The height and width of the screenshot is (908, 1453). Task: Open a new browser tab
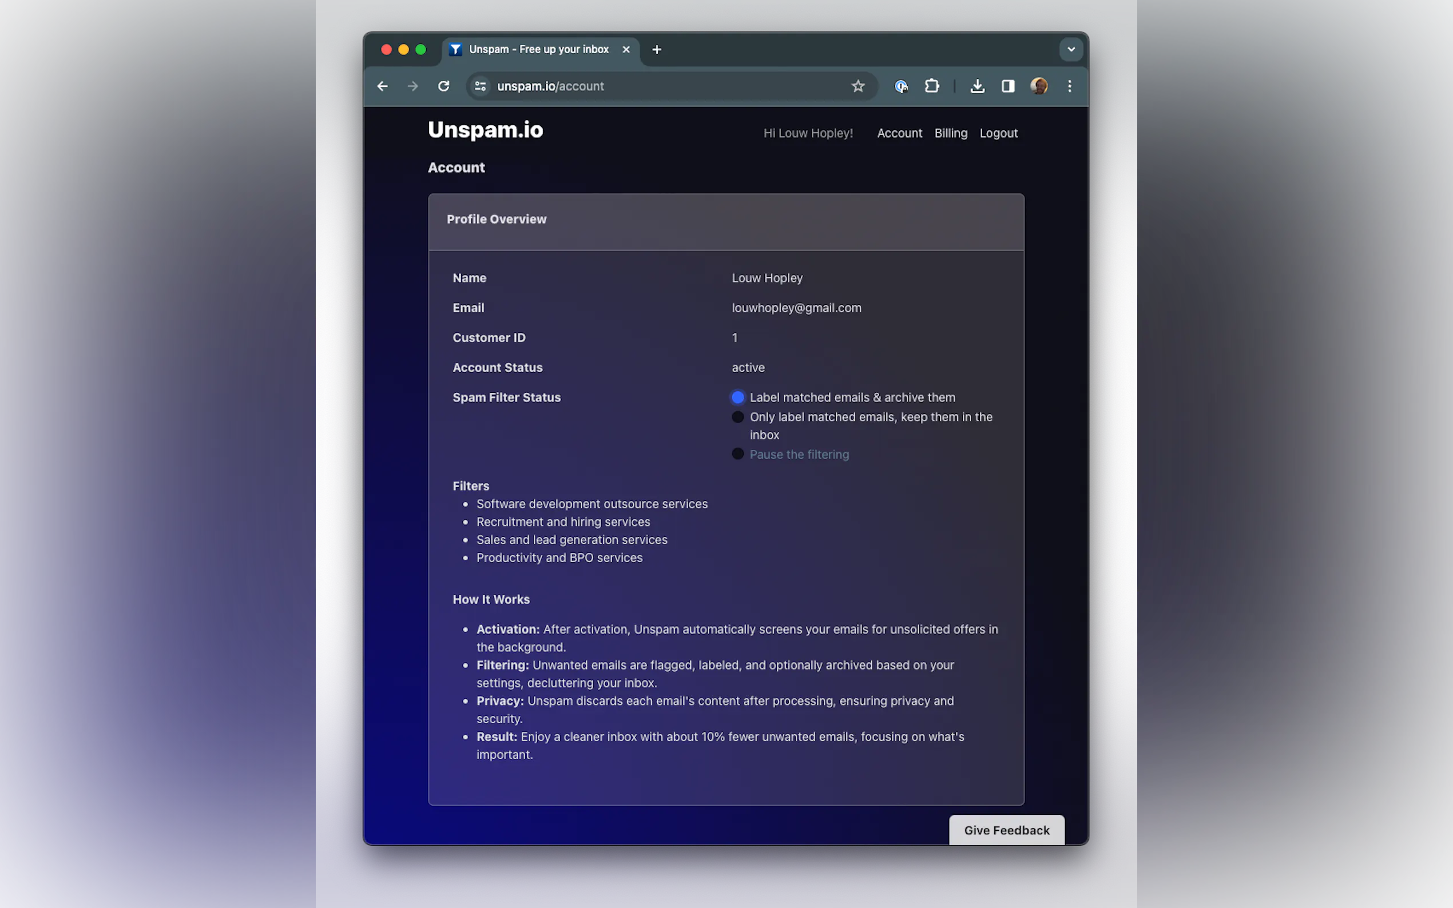(x=657, y=49)
